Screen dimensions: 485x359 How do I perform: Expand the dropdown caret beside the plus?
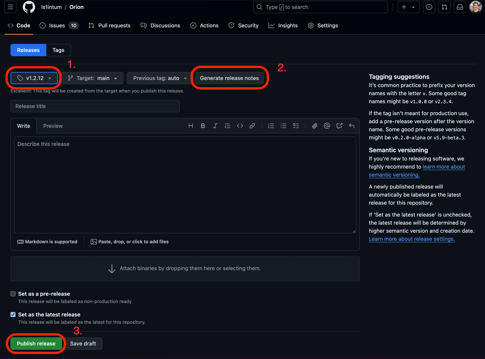click(x=413, y=7)
